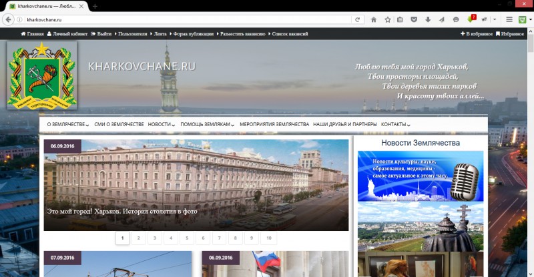Viewport: 534px width, 277px height.
Task: Select slider page 3
Action: point(155,238)
